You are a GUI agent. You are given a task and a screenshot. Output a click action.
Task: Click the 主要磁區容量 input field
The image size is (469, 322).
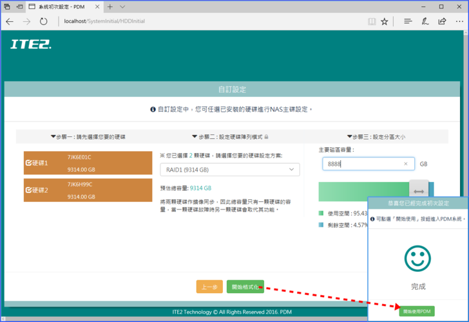[x=361, y=164]
